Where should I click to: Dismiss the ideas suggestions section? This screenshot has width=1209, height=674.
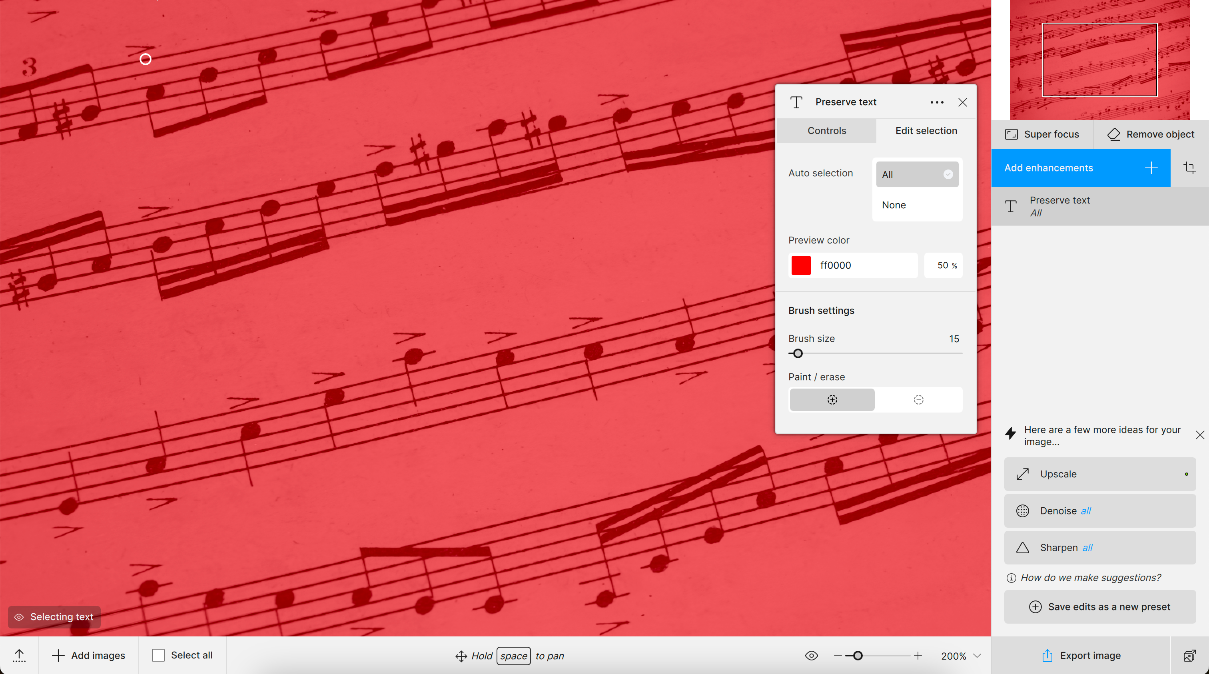pos(1200,435)
